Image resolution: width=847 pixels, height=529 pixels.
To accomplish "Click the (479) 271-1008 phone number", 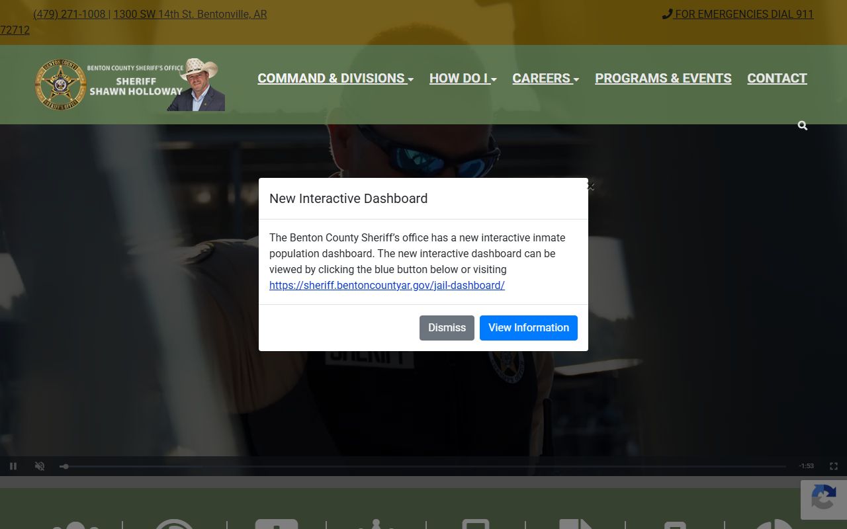I will (x=69, y=14).
